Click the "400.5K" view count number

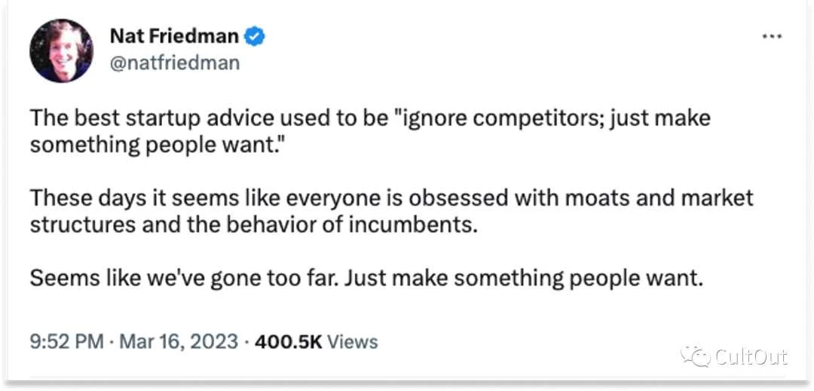(289, 342)
